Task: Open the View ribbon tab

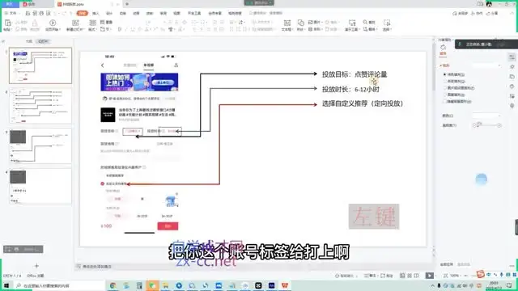Action: point(176,13)
